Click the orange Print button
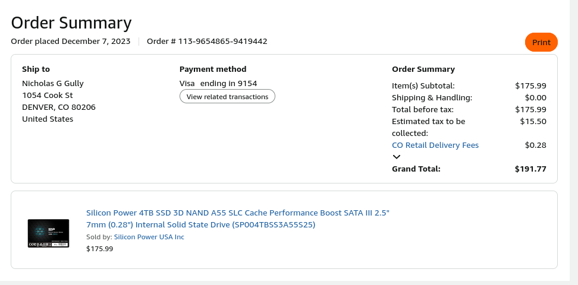The width and height of the screenshot is (578, 285). tap(541, 42)
